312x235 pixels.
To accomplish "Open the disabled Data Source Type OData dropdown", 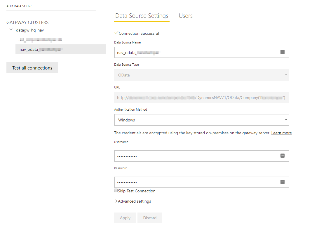I will click(202, 75).
